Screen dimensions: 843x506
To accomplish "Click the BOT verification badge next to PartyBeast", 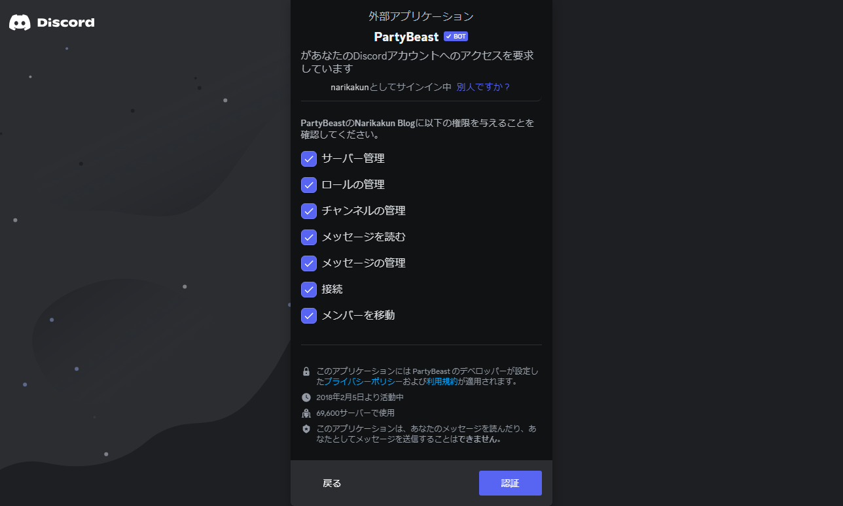I will (x=456, y=36).
